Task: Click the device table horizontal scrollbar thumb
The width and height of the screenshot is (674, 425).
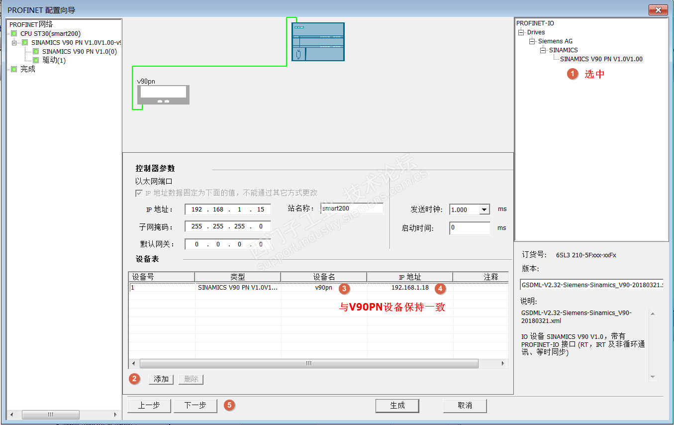Action: click(309, 364)
